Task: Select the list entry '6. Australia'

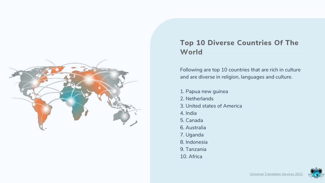Action: click(193, 128)
